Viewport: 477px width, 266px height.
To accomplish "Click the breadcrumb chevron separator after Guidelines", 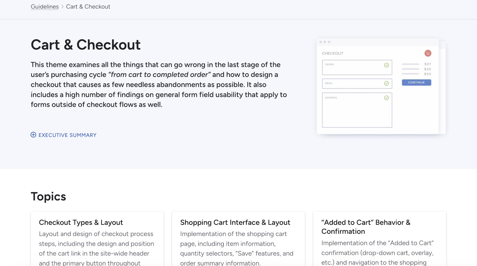I will [62, 7].
